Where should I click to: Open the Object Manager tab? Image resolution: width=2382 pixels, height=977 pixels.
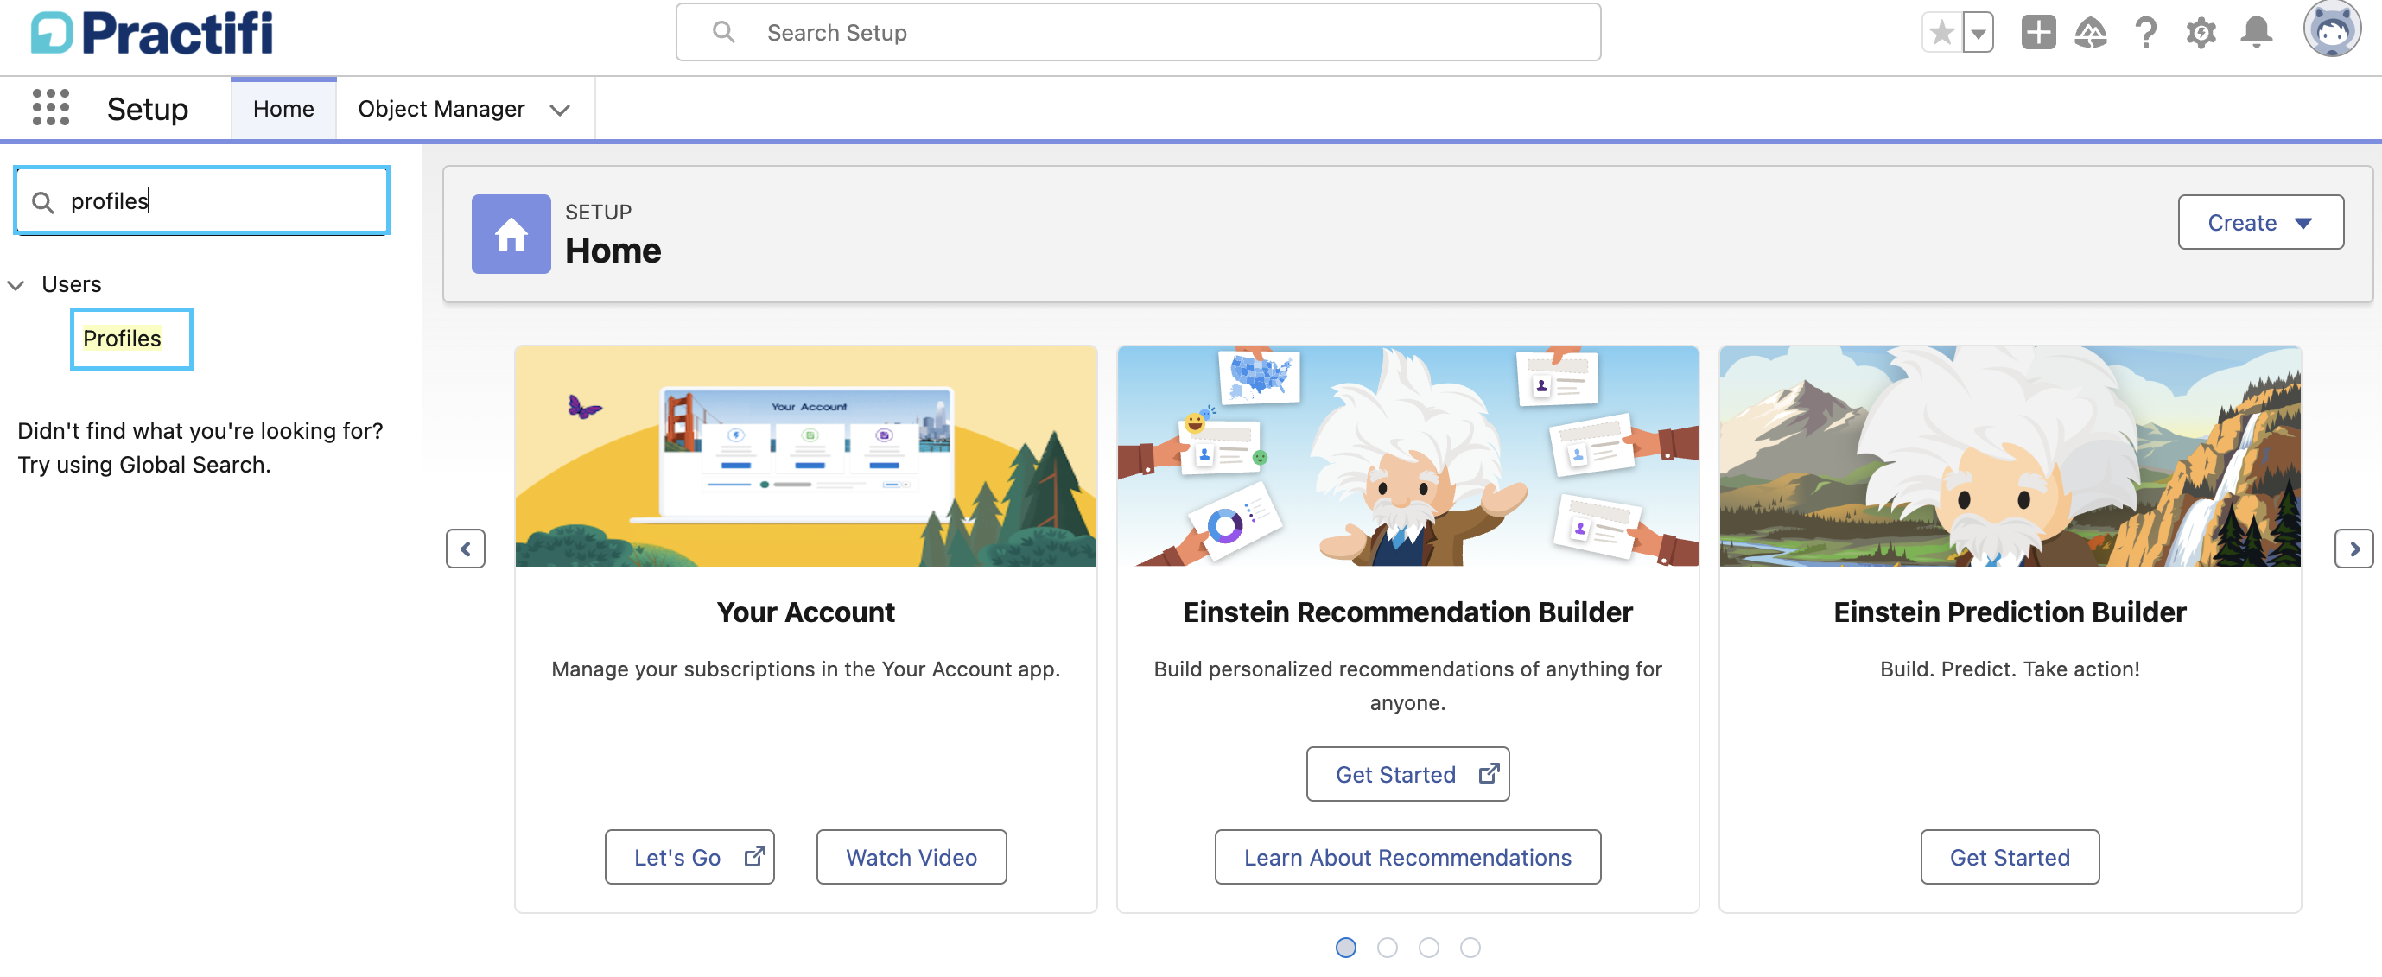[x=441, y=109]
